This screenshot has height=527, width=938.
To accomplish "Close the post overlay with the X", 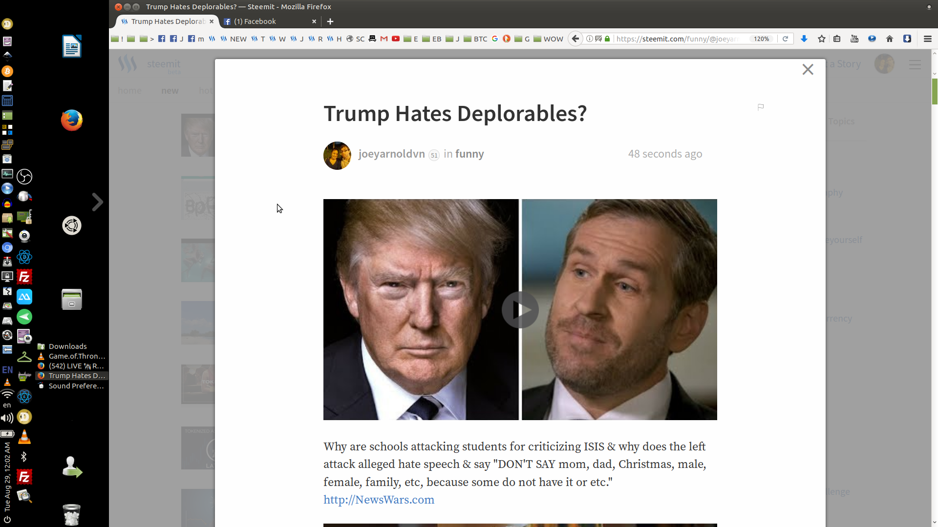I will pyautogui.click(x=808, y=69).
